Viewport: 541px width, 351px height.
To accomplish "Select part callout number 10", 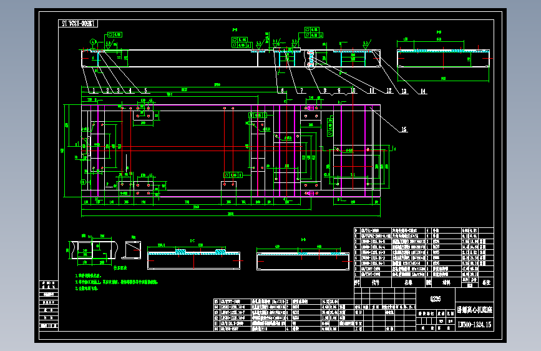I will tap(353, 91).
